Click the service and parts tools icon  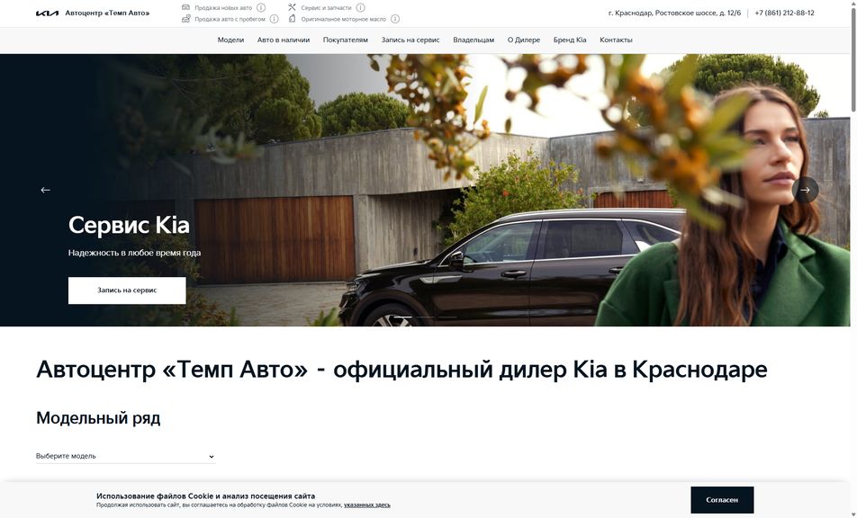(x=292, y=7)
